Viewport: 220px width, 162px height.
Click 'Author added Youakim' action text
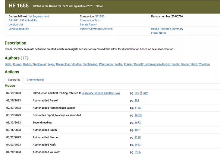[46, 152]
